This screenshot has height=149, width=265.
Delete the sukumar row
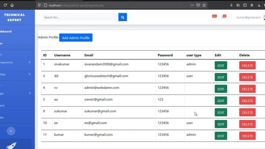pyautogui.click(x=247, y=113)
